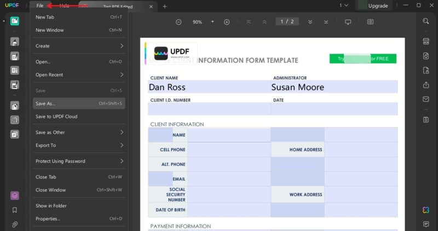Open the bookmarks panel
Viewport: 438px width, 231px height.
(x=15, y=210)
